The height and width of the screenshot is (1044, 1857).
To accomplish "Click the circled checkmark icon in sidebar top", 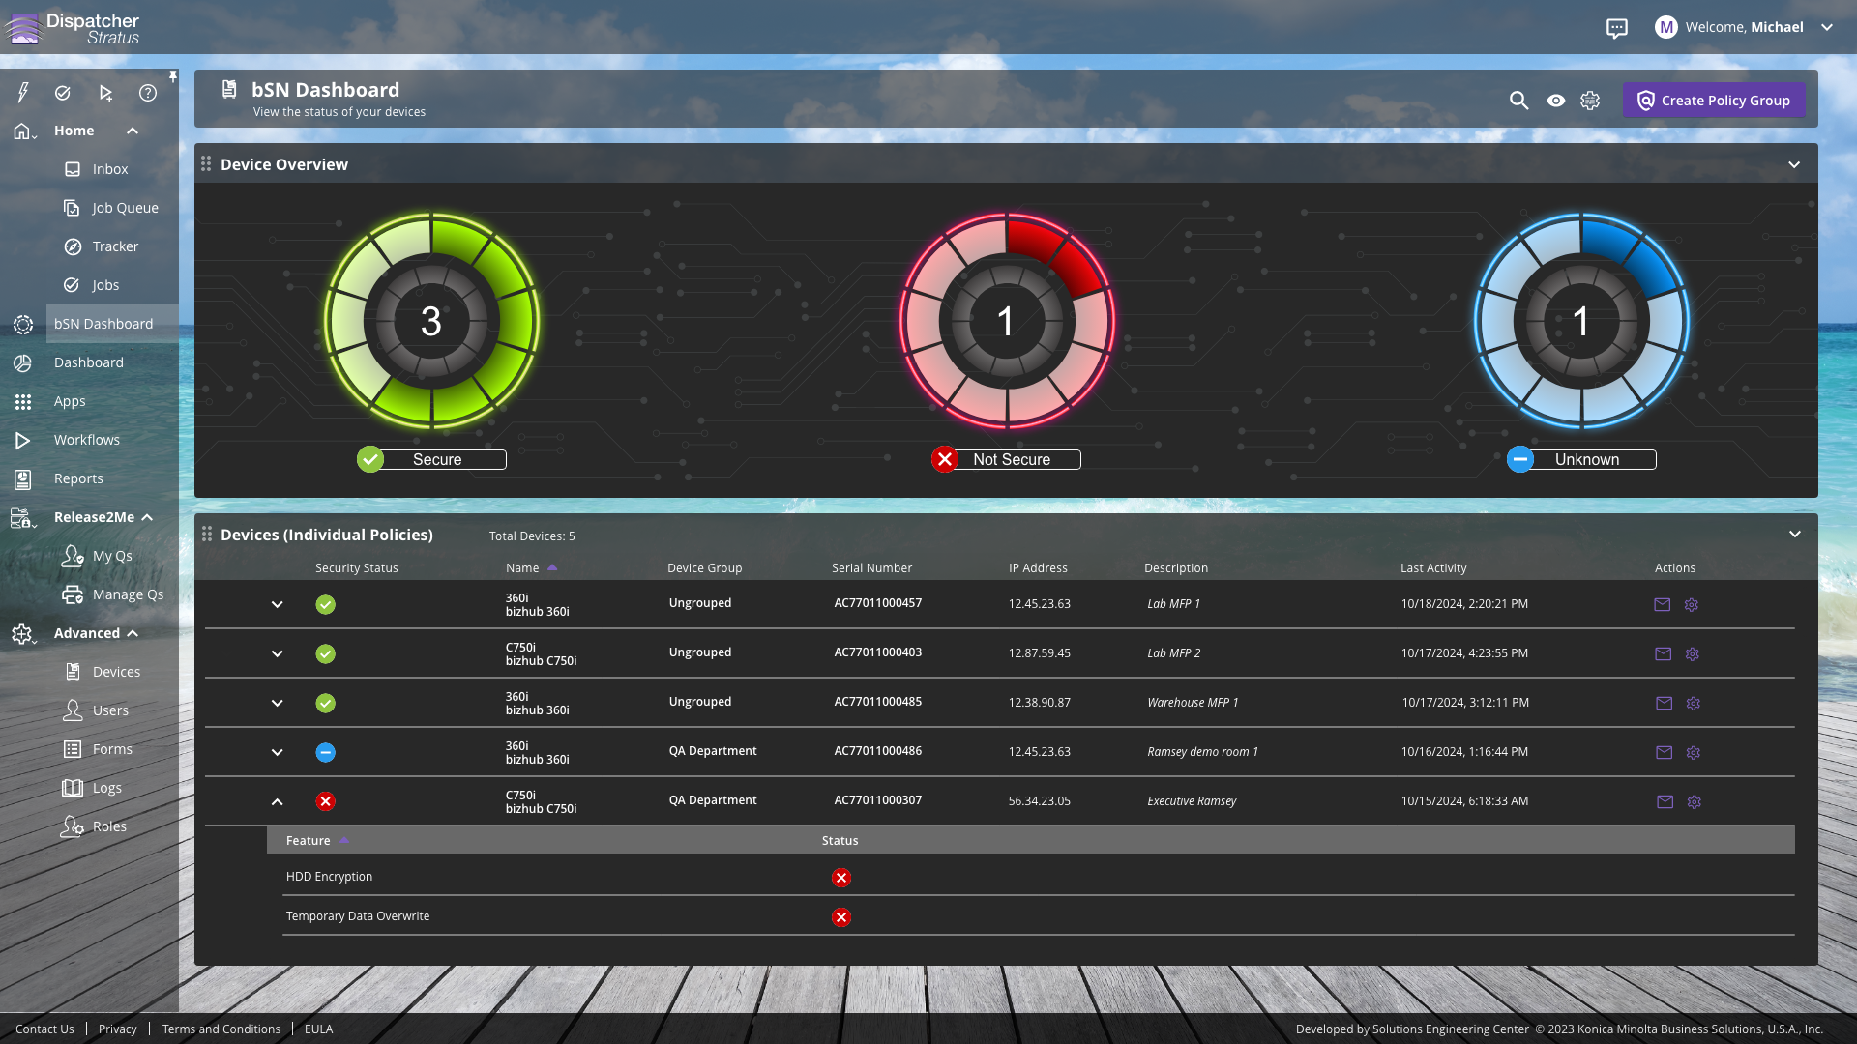I will pos(63,93).
